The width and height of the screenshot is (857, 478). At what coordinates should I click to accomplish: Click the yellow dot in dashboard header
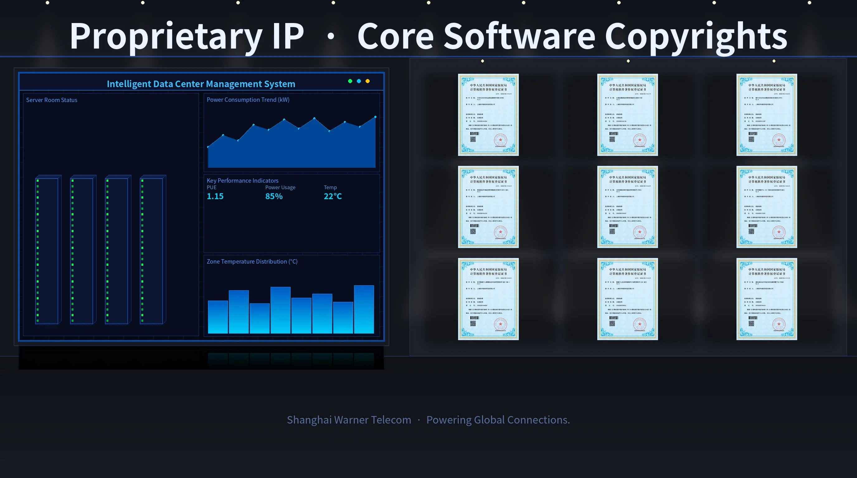(367, 81)
